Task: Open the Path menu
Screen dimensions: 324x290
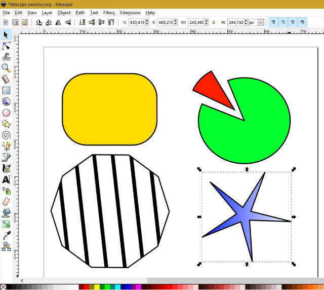Action: coord(80,13)
